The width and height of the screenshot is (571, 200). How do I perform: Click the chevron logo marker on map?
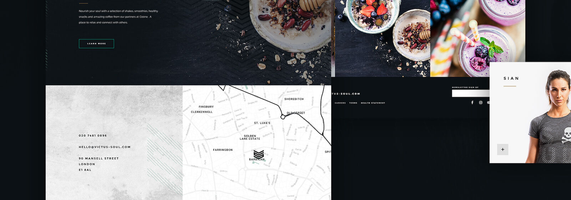tap(258, 154)
